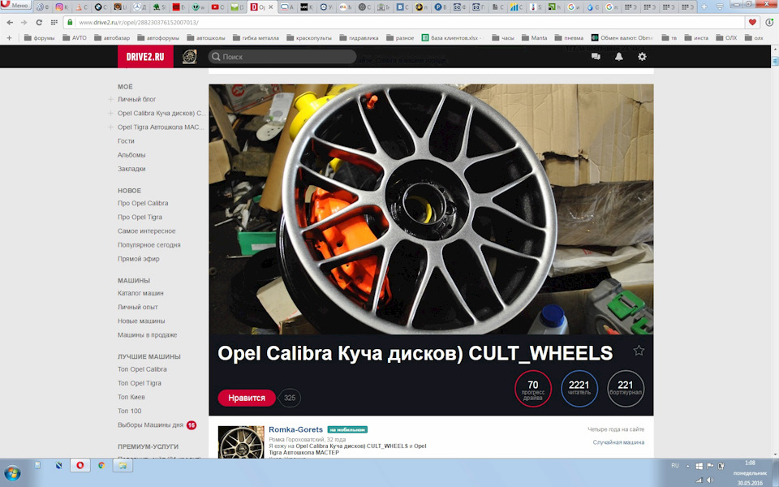Click the Нравится like button
This screenshot has width=779, height=487.
click(x=247, y=398)
